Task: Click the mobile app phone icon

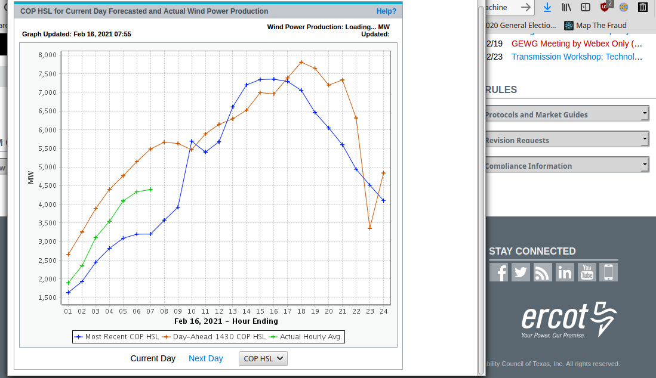Action: (609, 272)
